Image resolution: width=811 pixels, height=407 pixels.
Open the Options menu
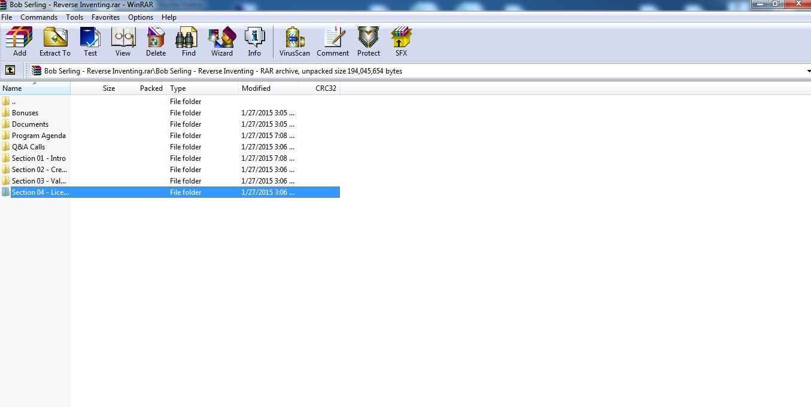[x=141, y=17]
